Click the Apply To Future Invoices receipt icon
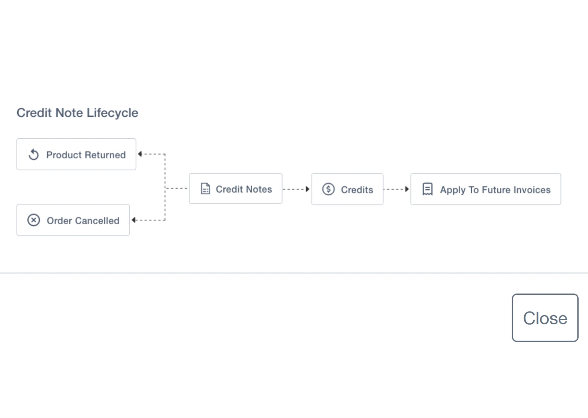Screen dimensions: 588x418 pos(427,189)
